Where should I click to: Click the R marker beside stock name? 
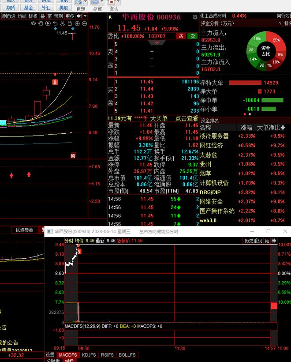coord(110,17)
